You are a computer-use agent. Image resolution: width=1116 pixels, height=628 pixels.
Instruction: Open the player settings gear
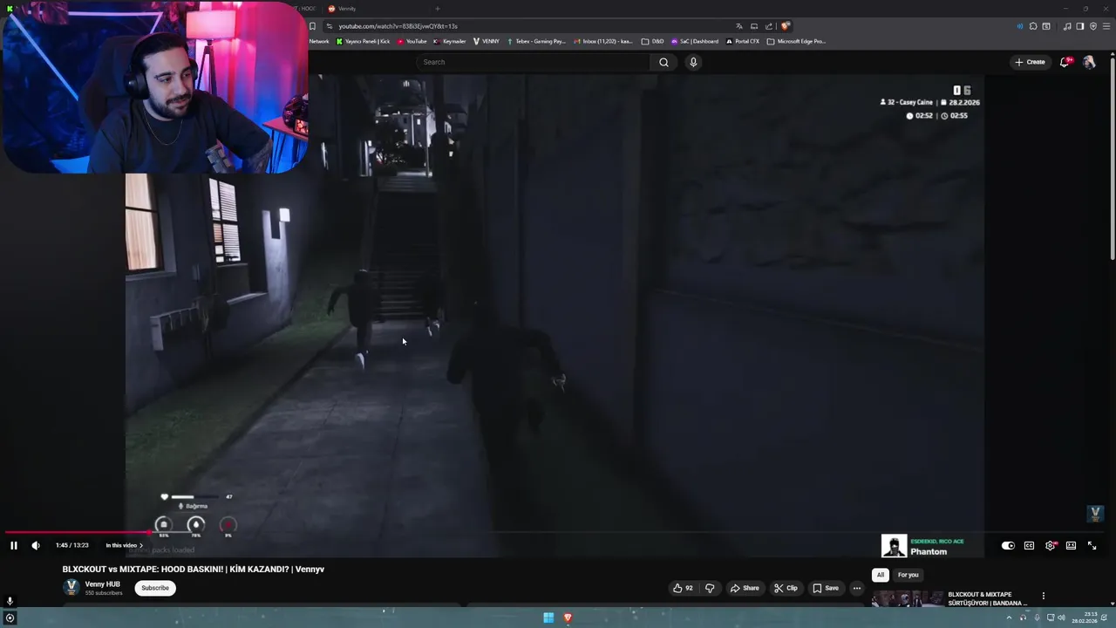point(1051,545)
